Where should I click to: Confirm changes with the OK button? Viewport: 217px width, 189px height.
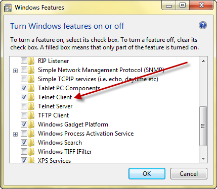point(147,174)
